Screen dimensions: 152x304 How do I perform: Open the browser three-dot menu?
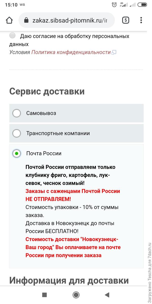click(x=141, y=20)
